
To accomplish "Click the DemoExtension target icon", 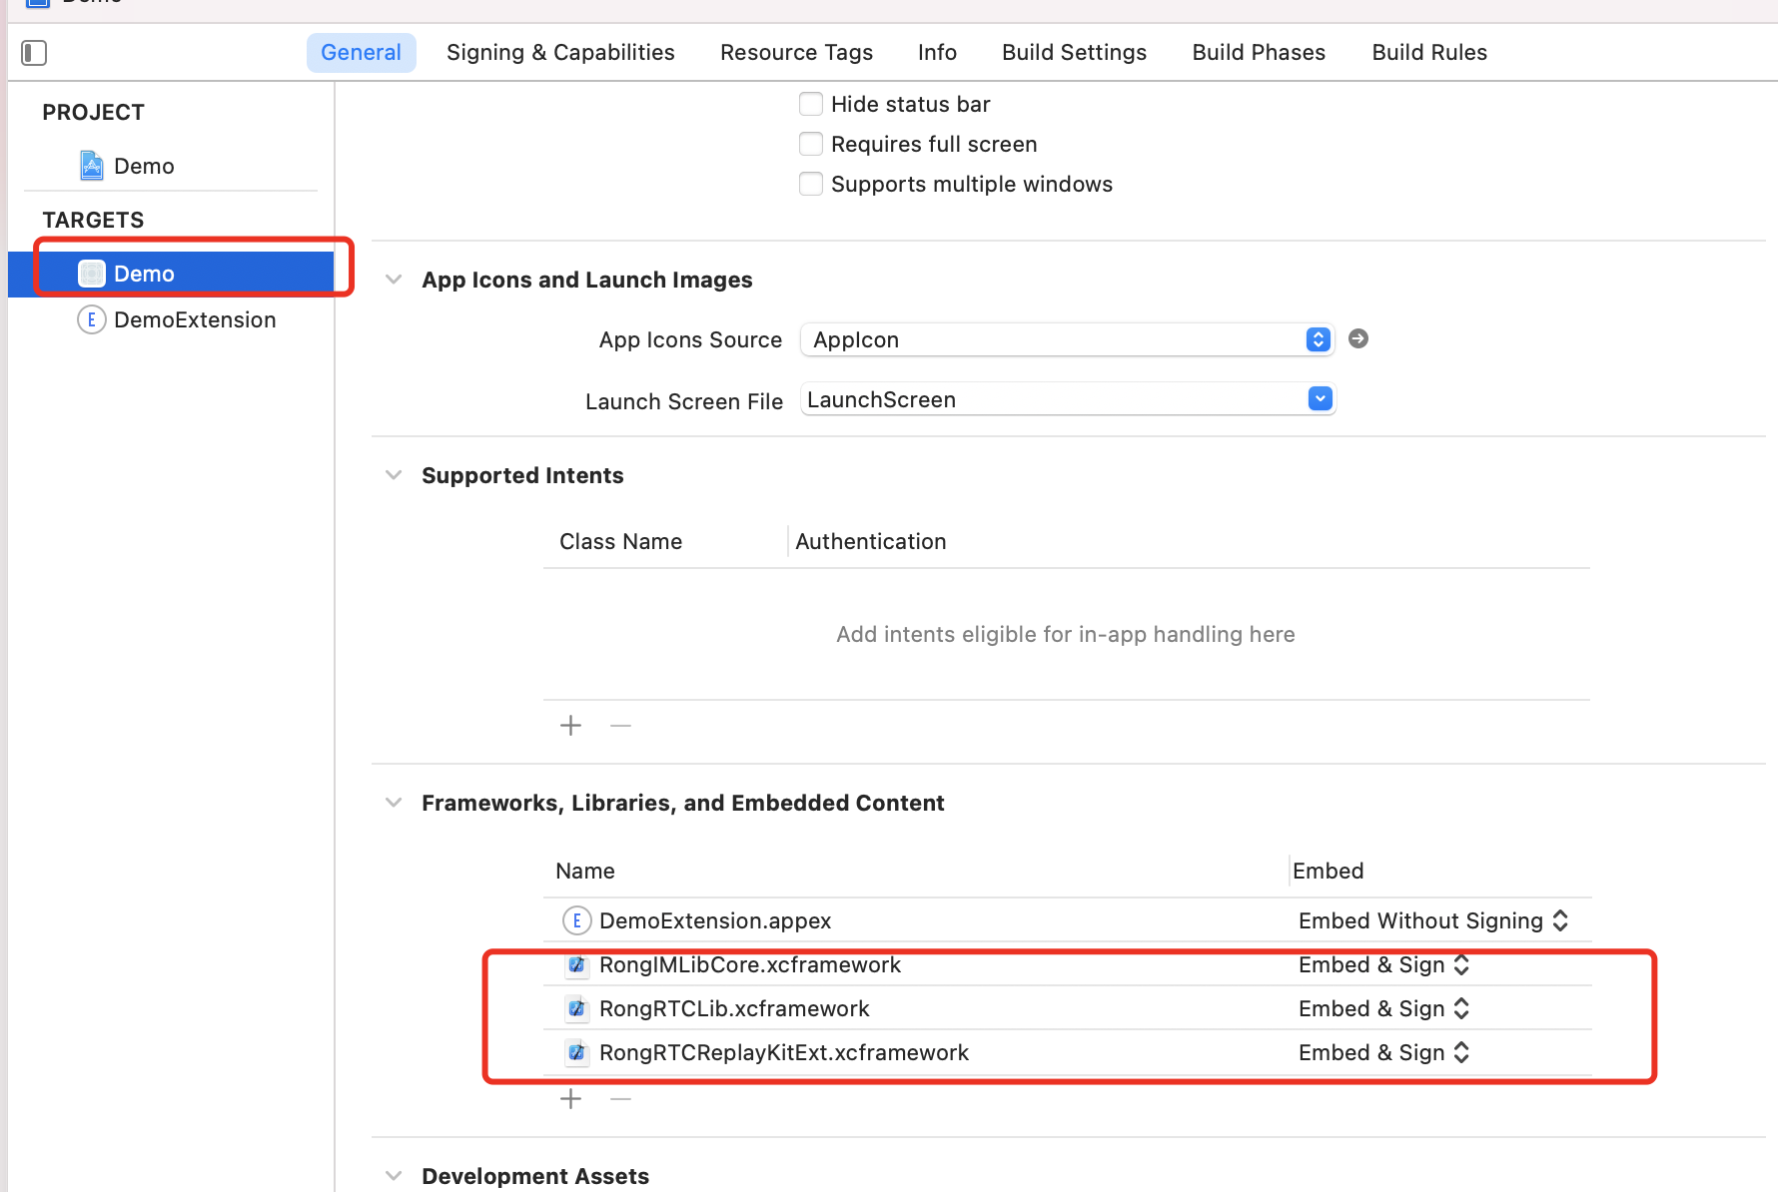I will [x=92, y=319].
